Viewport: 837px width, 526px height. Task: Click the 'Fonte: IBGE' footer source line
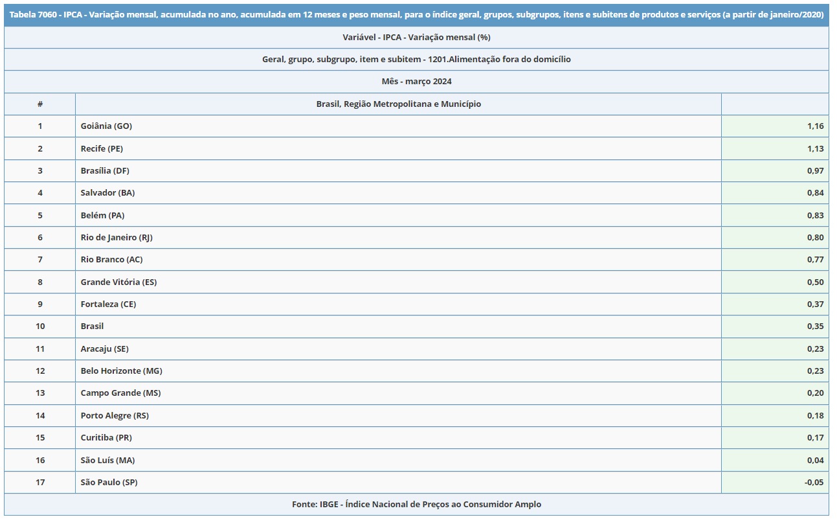416,504
